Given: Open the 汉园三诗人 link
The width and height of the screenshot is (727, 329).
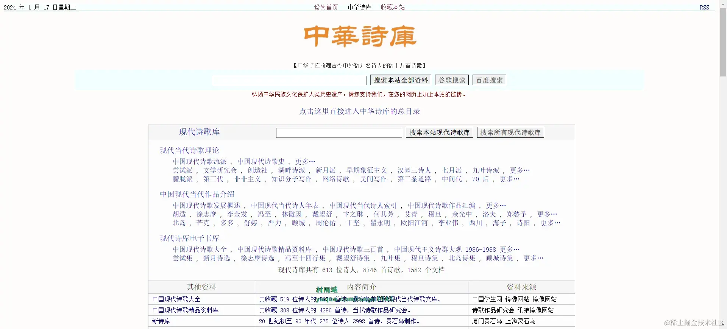Looking at the screenshot, I should 414,170.
